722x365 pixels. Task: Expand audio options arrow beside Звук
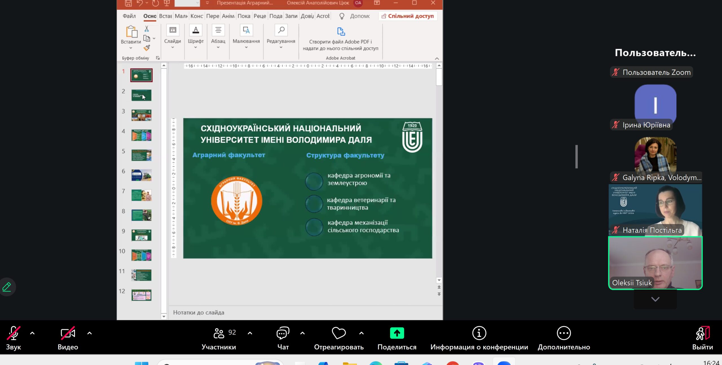(x=32, y=333)
